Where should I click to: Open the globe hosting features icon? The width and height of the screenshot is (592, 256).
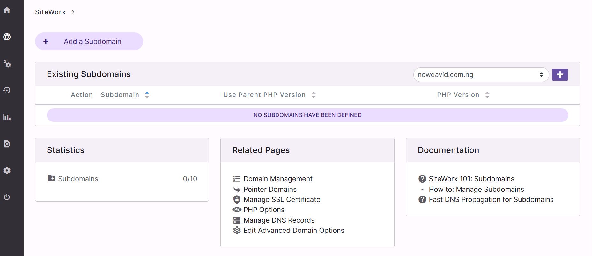point(7,37)
